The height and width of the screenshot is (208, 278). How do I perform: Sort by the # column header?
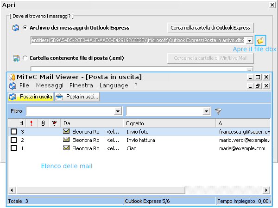point(17,123)
